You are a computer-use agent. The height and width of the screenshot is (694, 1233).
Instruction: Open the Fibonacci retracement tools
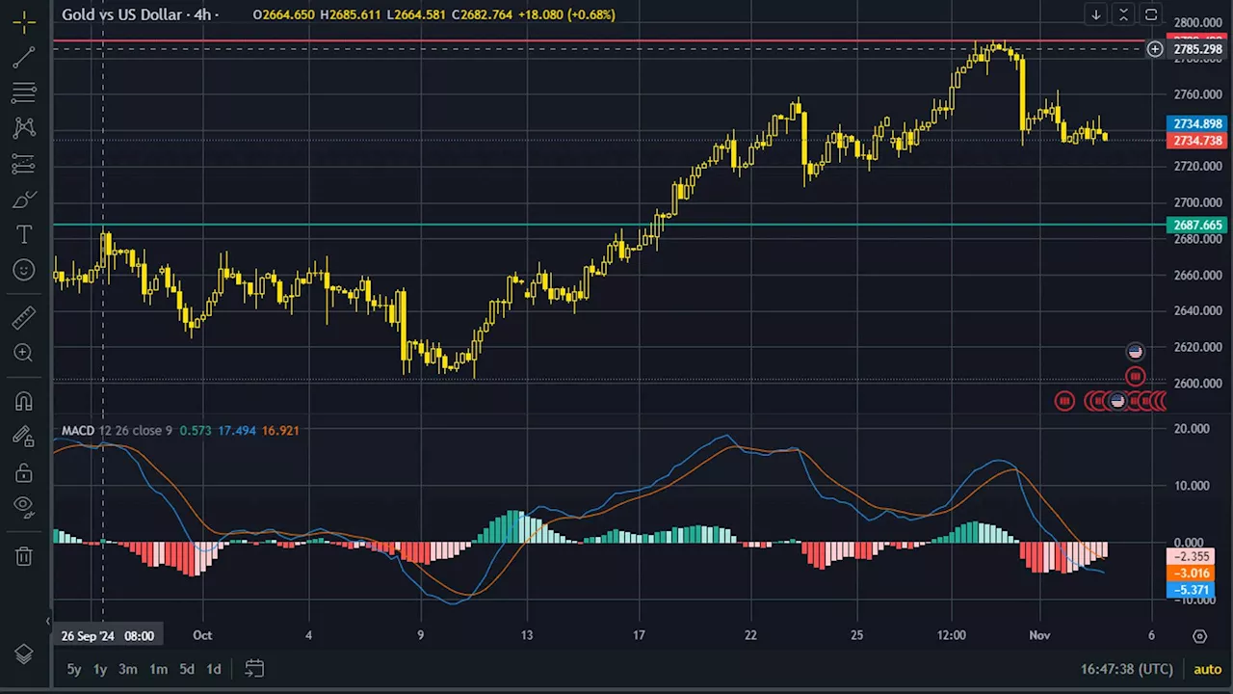[24, 93]
